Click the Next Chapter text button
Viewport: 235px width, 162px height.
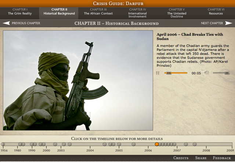[x=212, y=24]
